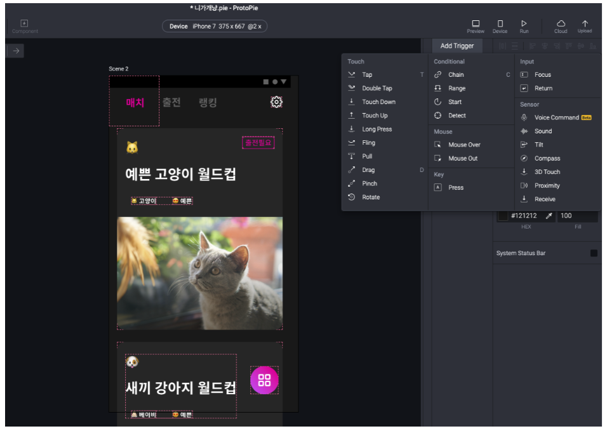Select the 베이비 tag on second card

144,414
